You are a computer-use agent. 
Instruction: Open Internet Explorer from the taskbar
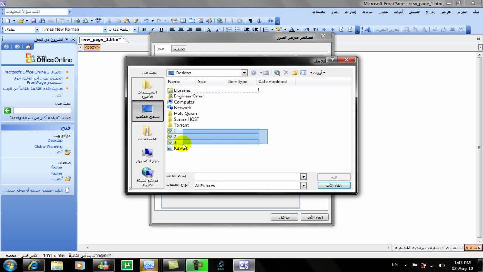coord(33,265)
